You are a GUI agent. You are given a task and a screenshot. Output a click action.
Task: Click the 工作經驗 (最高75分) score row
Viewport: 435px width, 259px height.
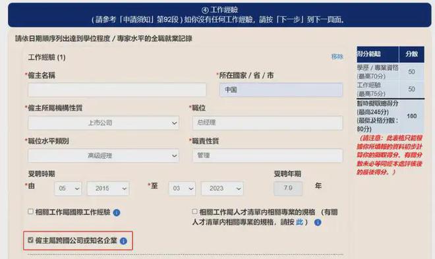(390, 89)
